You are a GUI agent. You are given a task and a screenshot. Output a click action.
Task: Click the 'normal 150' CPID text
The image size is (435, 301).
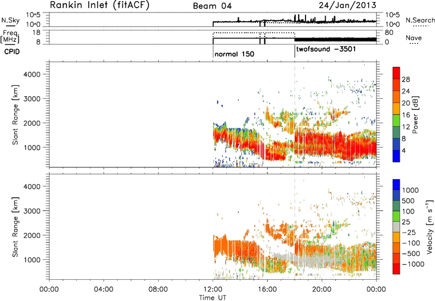[234, 54]
